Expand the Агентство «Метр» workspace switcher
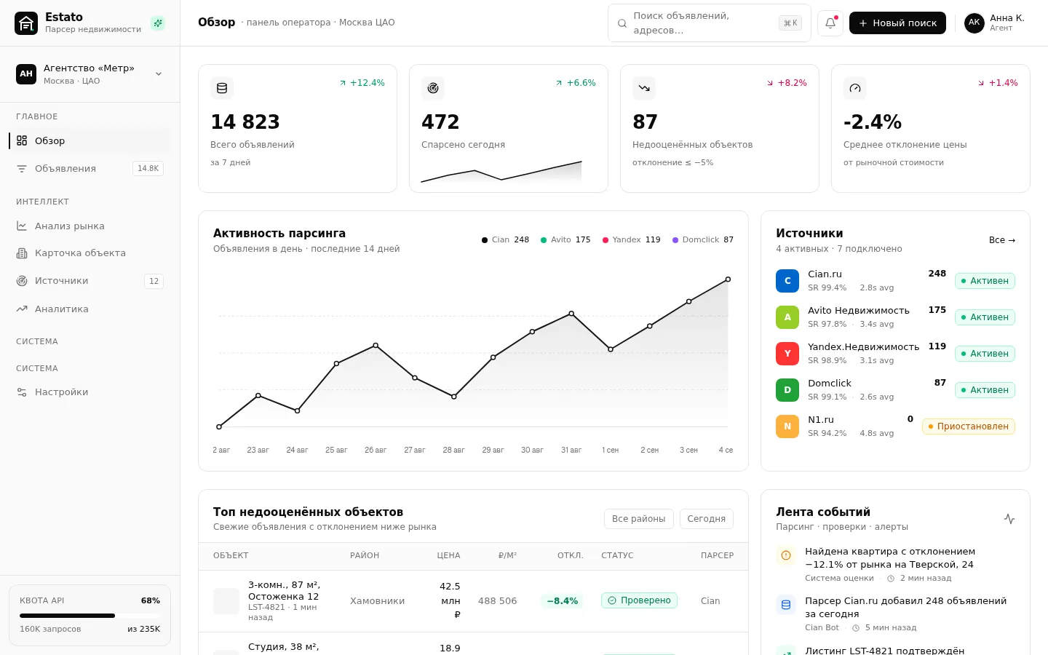1048x655 pixels. tap(90, 74)
